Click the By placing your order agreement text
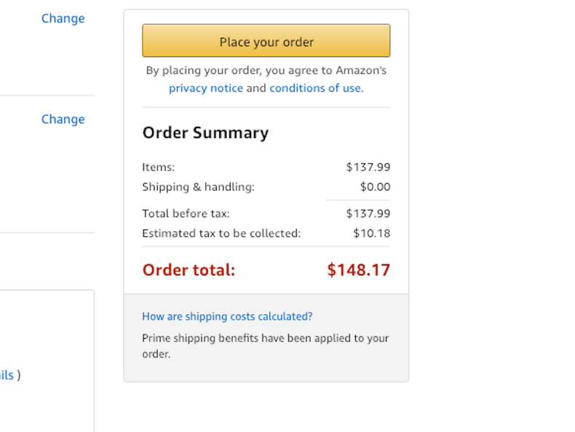The image size is (575, 432). click(x=266, y=71)
